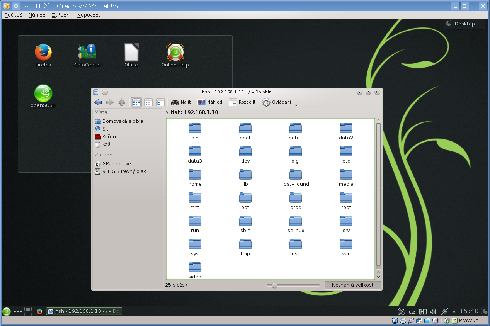Click the scrollbar down arrow in Dolphin
Screen dimensions: 490x326
point(378,277)
